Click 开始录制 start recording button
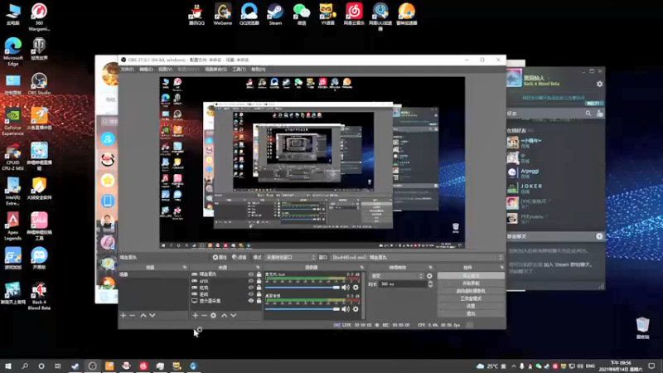Image resolution: width=663 pixels, height=373 pixels. [x=471, y=283]
